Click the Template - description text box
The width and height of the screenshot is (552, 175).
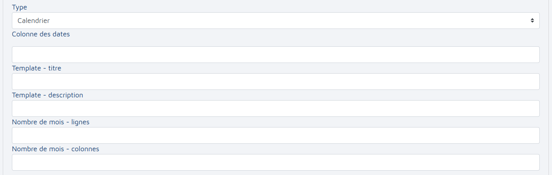click(275, 108)
